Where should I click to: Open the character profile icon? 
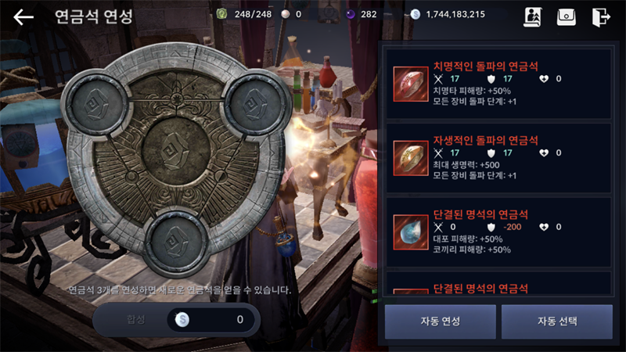(532, 17)
